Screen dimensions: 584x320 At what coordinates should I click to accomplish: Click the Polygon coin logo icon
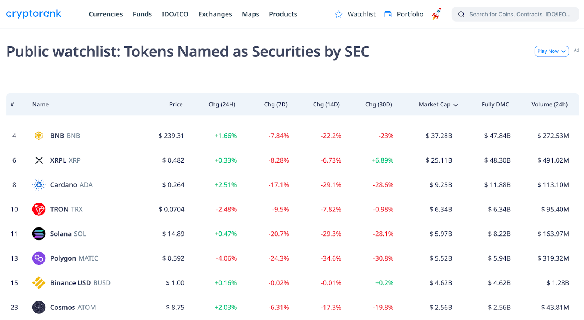(x=39, y=258)
